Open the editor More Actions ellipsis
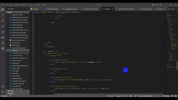Image resolution: width=178 pixels, height=100 pixels. [x=175, y=9]
